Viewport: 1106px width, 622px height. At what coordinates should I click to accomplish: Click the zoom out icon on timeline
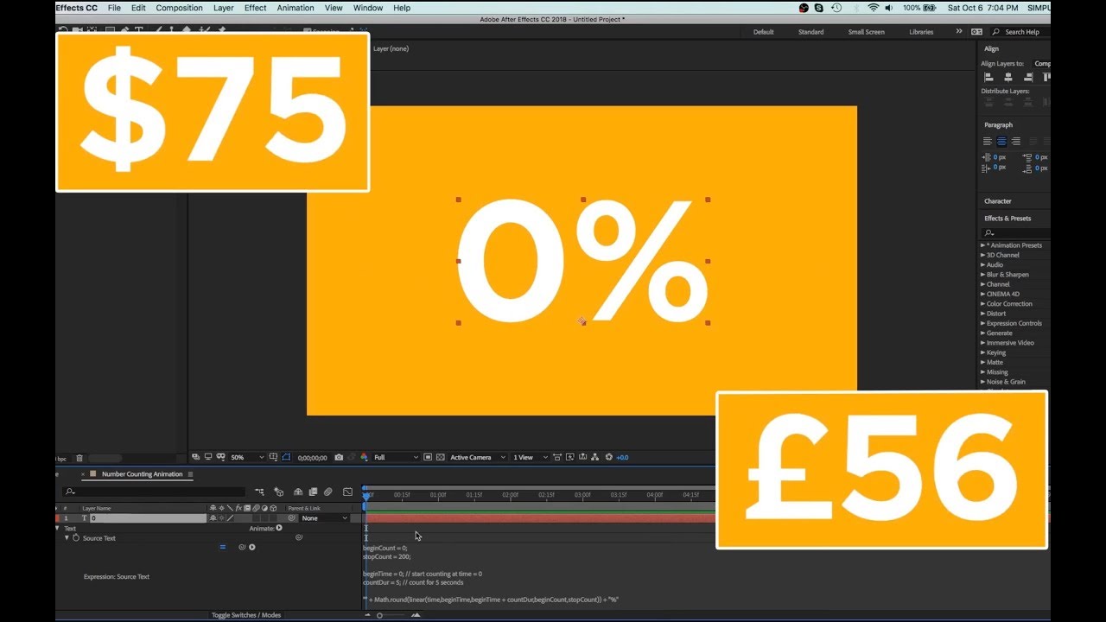point(368,615)
